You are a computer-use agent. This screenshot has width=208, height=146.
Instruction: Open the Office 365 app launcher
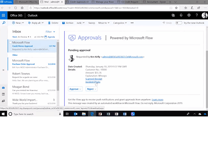3,15
